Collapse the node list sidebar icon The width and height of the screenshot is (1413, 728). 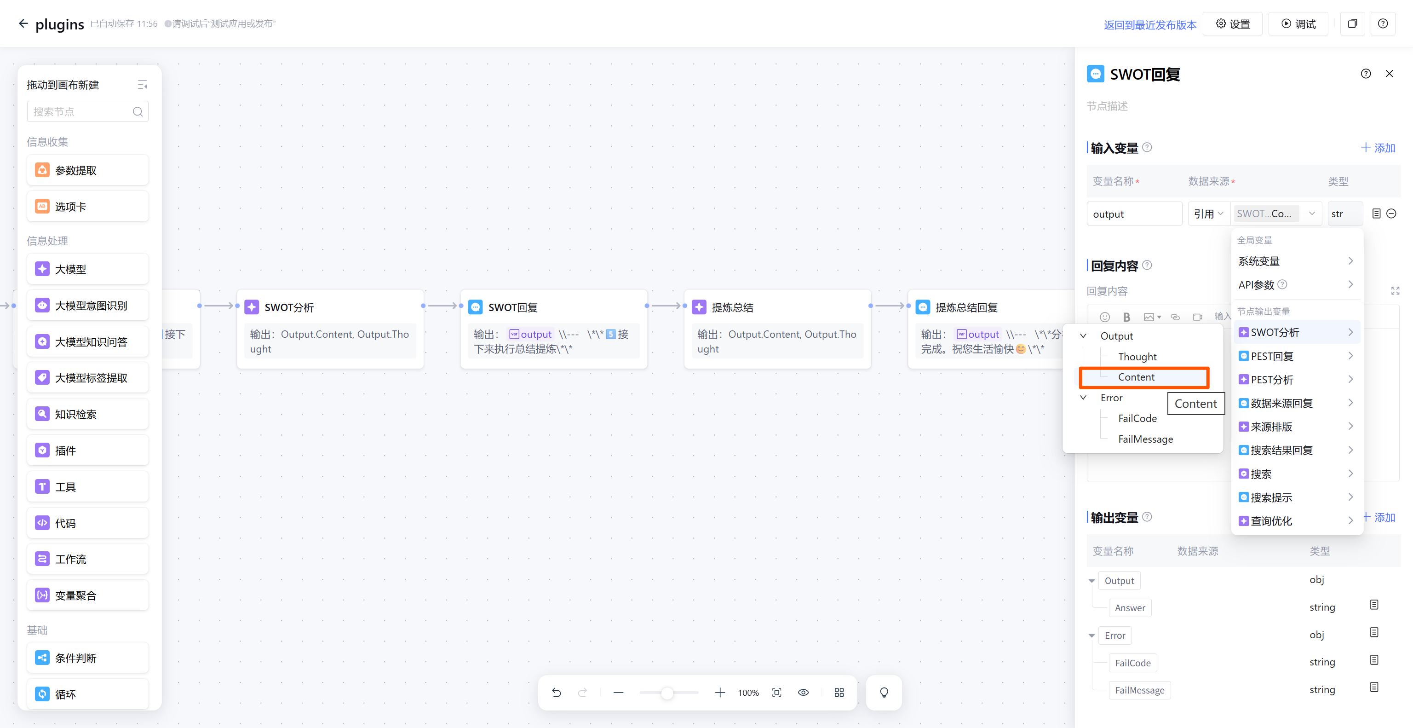click(x=142, y=85)
